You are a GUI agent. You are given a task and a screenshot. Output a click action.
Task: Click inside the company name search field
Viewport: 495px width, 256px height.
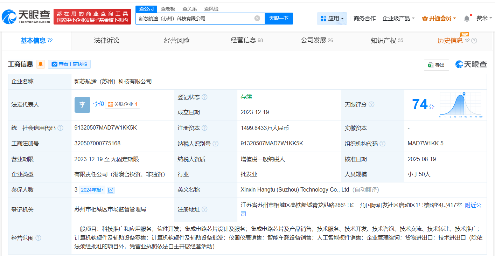[x=196, y=18]
